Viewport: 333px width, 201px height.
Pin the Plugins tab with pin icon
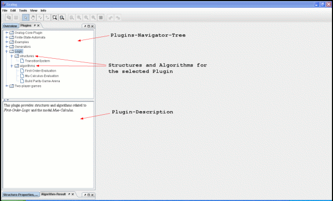pos(35,25)
